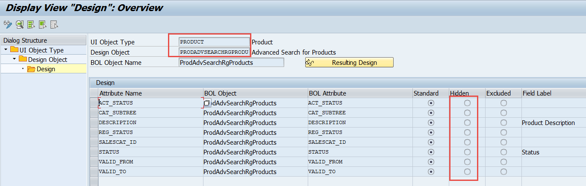Click the Status field label cell
The image size is (586, 186).
(x=554, y=152)
